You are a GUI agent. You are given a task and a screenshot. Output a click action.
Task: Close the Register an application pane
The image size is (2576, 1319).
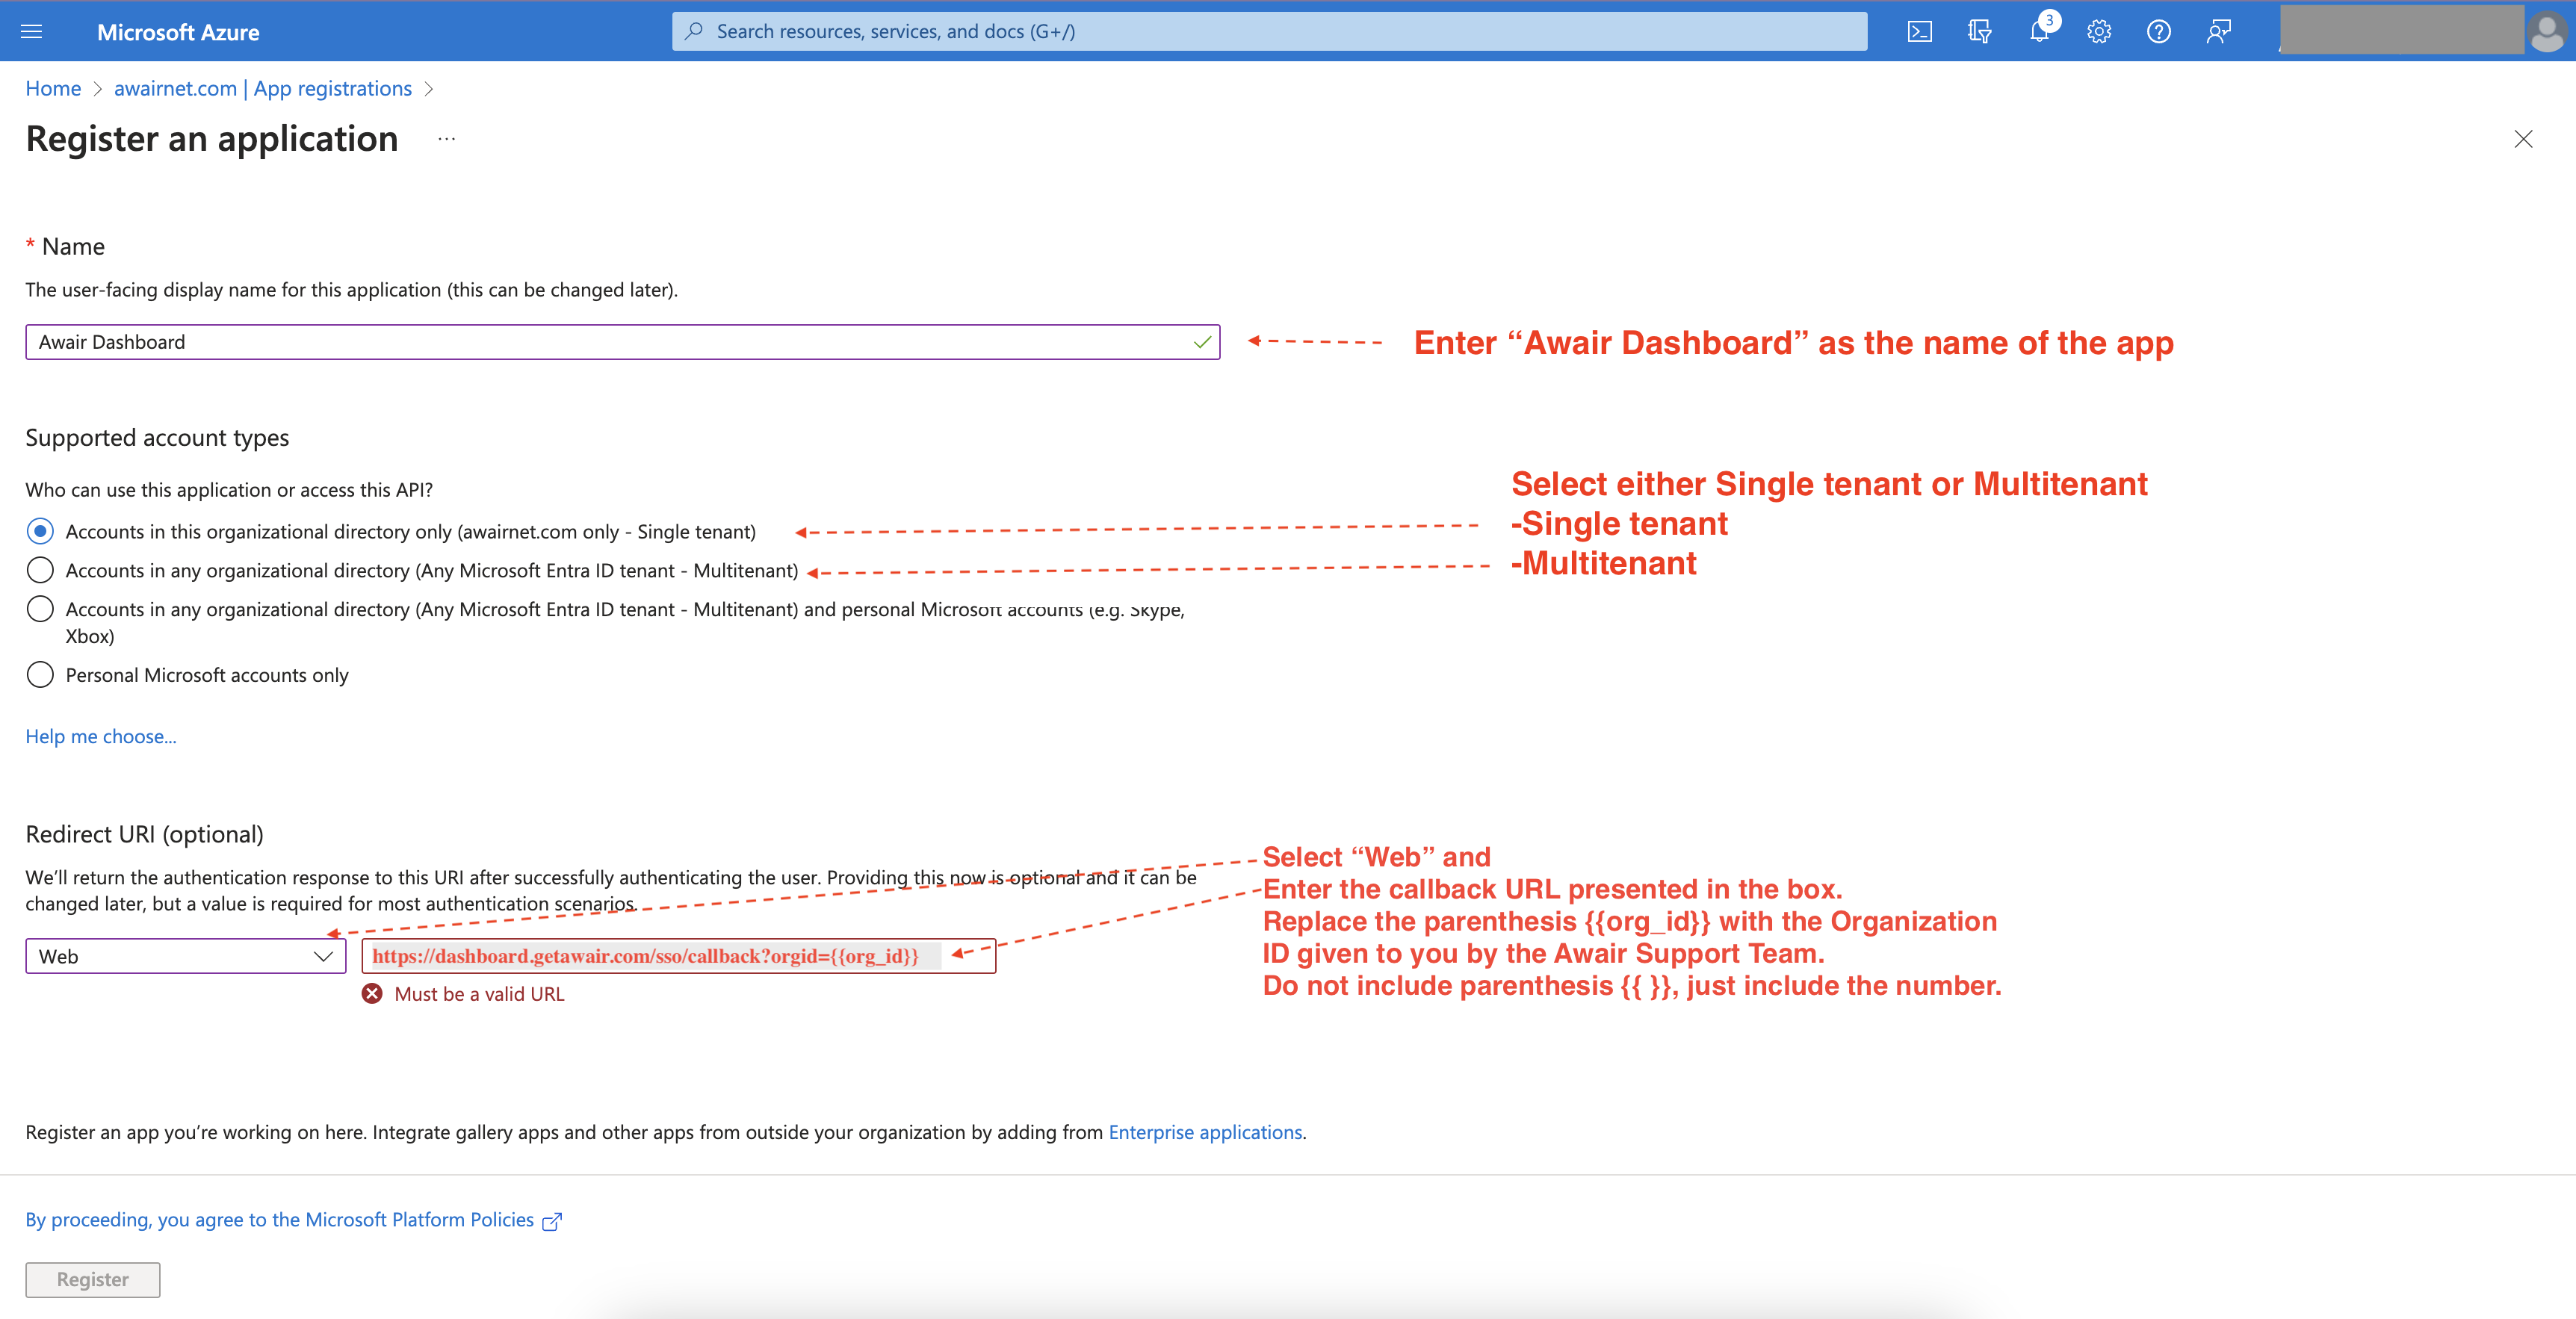click(x=2523, y=139)
